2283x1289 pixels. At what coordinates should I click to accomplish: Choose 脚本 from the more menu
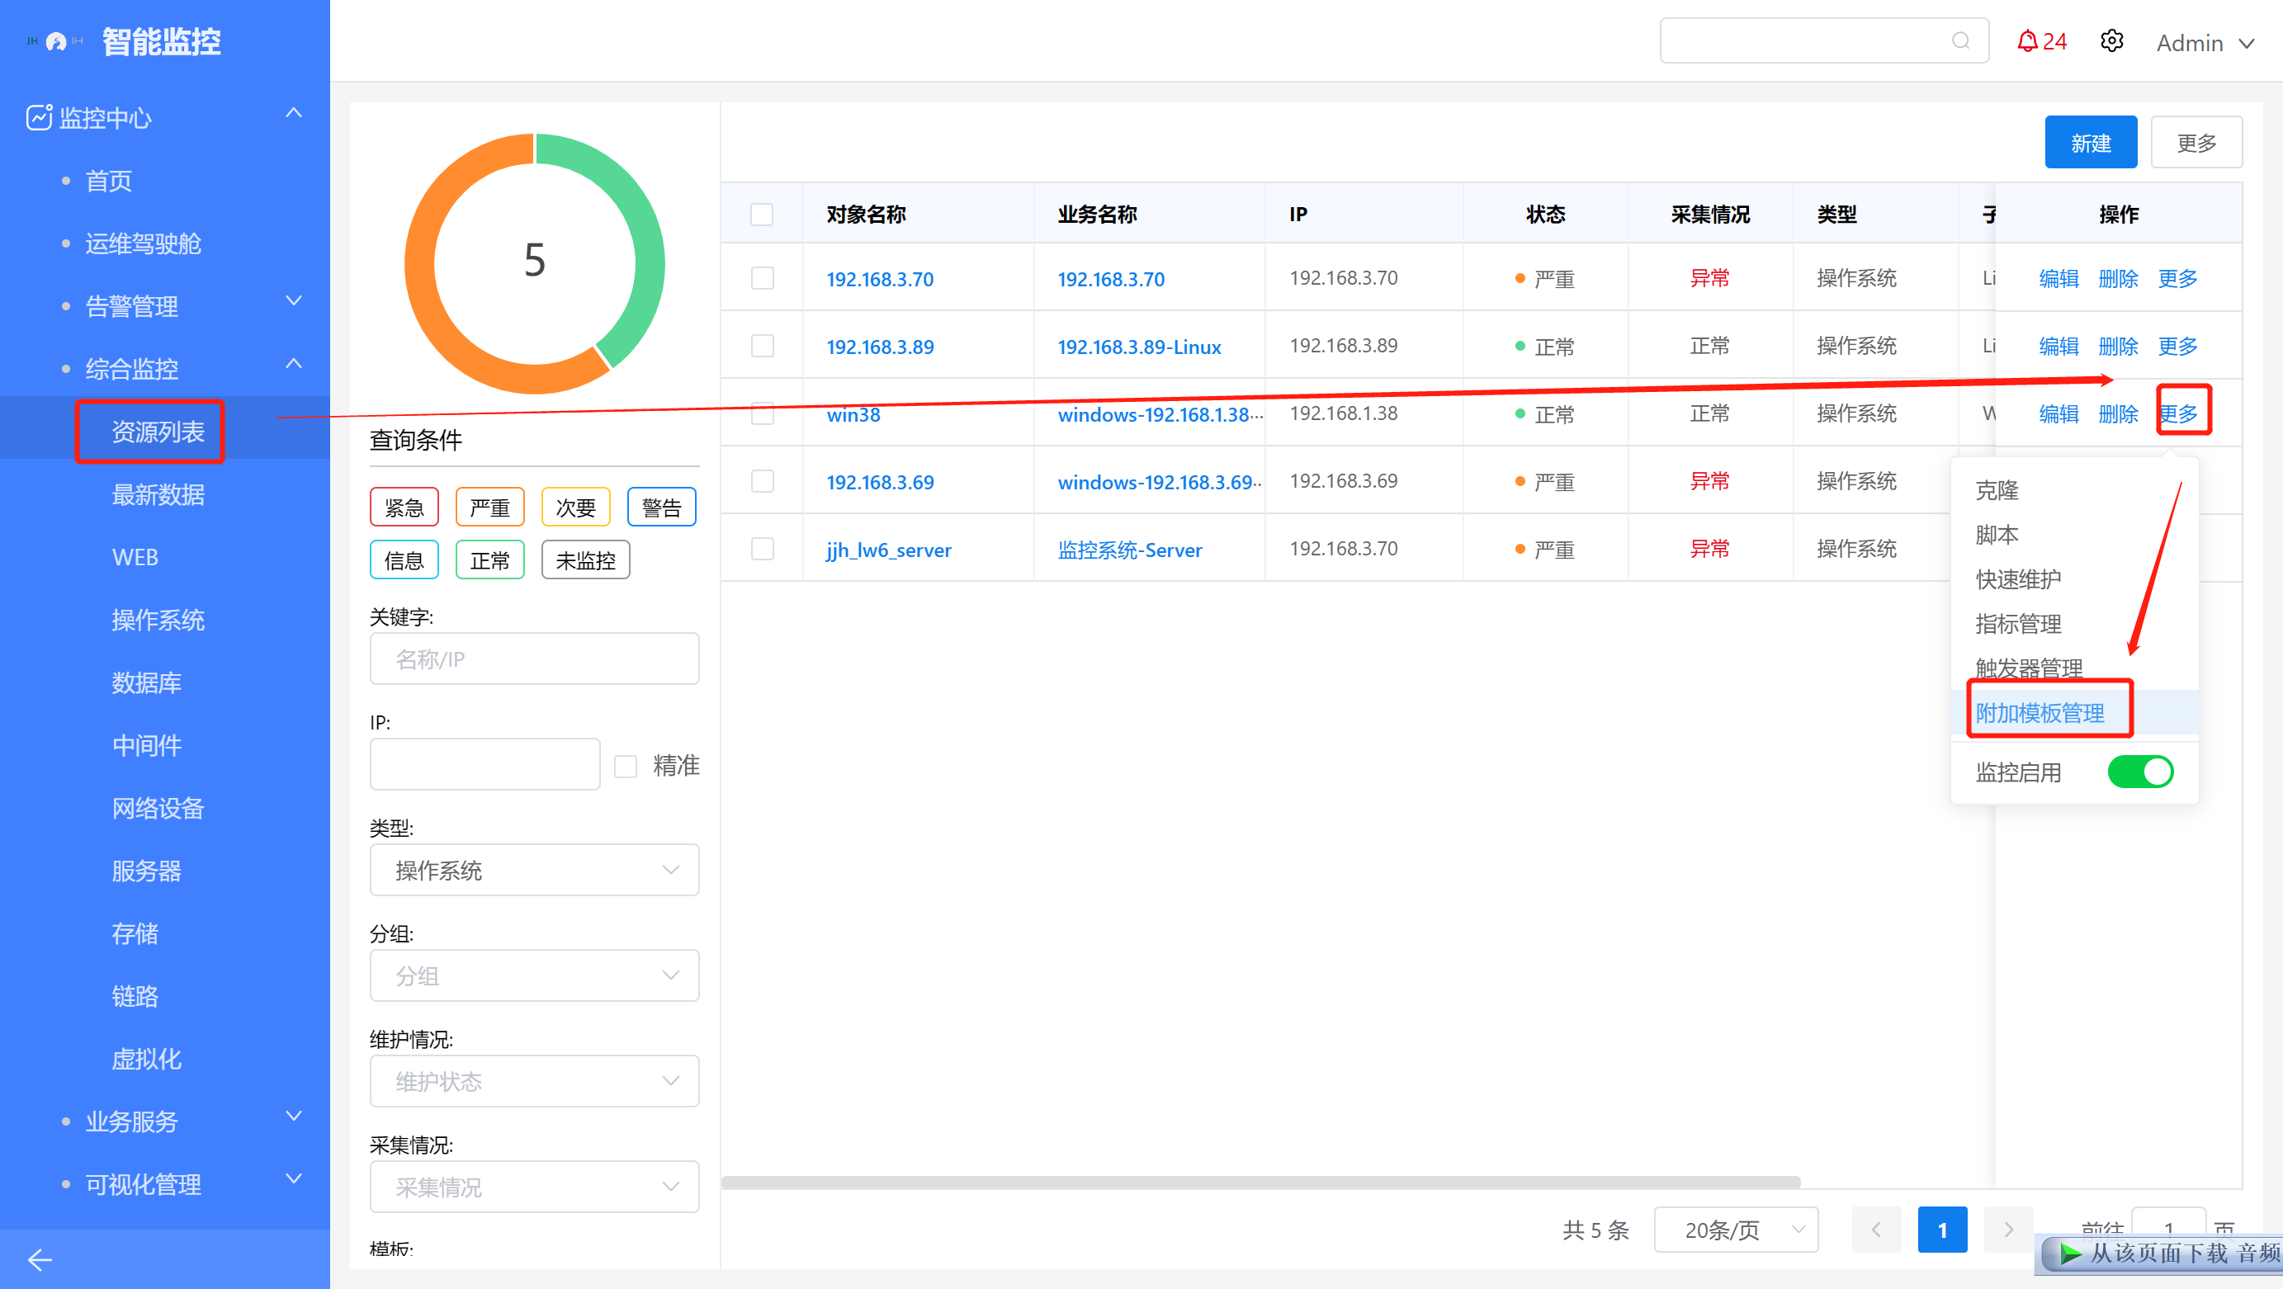point(1997,534)
